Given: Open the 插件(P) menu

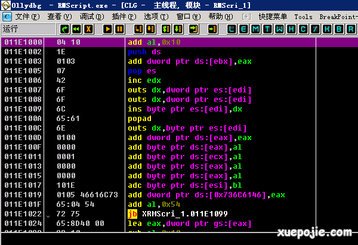Looking at the screenshot, I should (x=124, y=17).
